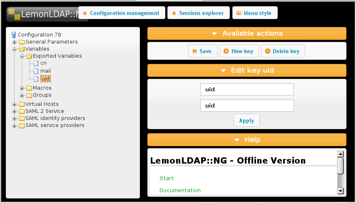This screenshot has width=356, height=203.
Task: Click the cn document icon
Action: 36,63
